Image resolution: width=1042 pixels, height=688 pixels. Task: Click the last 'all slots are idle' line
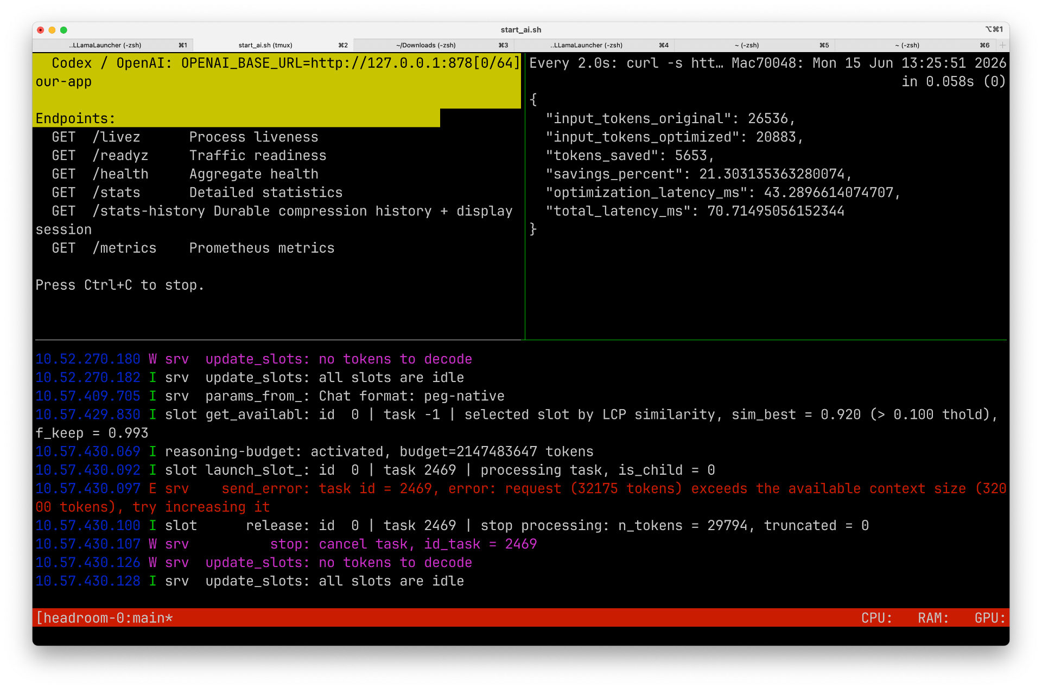[250, 581]
